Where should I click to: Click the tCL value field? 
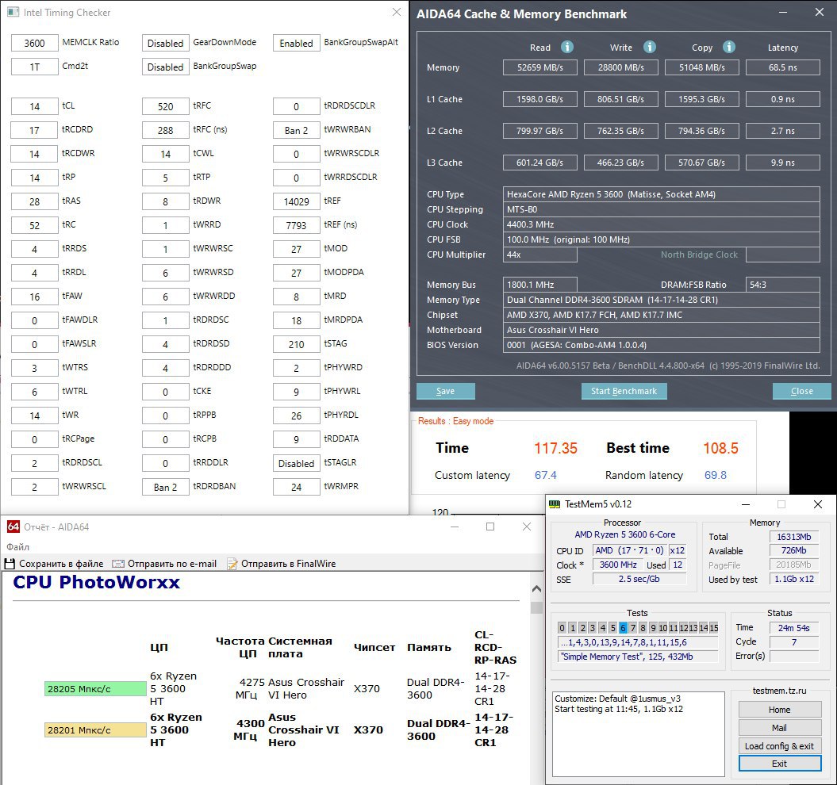(34, 107)
